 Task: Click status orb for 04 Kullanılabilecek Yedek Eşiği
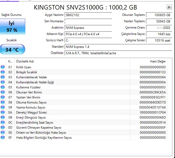(x=3, y=82)
